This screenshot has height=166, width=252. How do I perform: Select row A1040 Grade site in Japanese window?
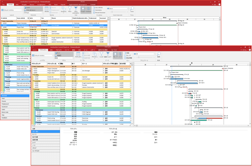point(81,77)
